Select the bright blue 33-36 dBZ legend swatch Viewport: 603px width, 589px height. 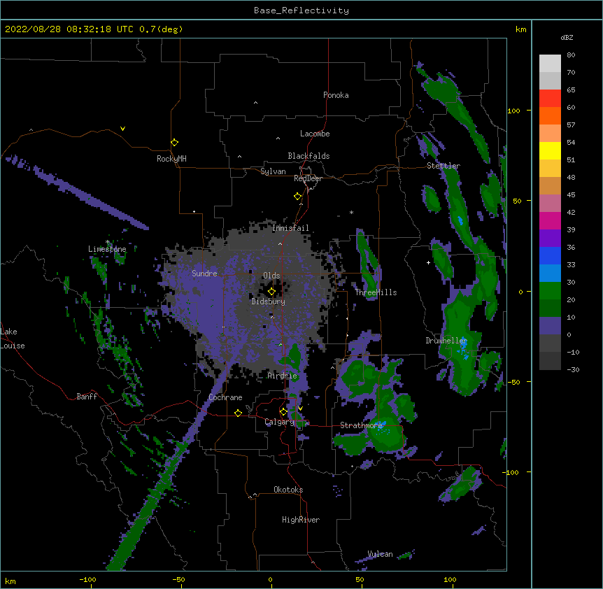coord(550,255)
